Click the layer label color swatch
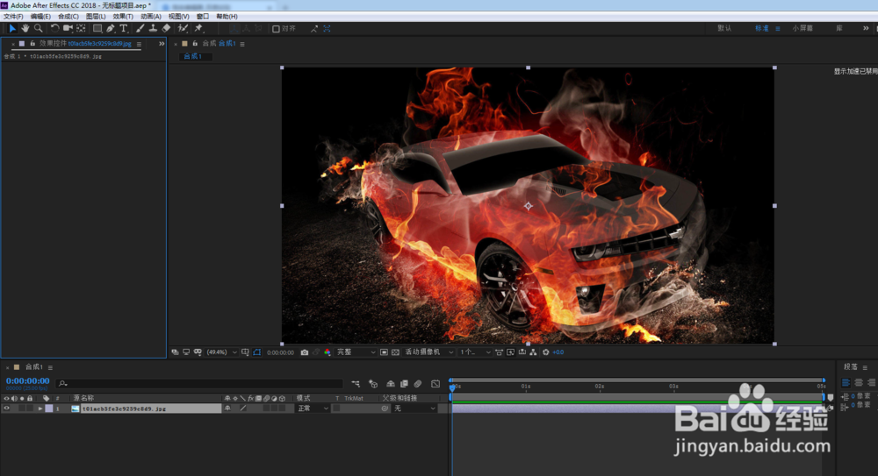 tap(48, 409)
